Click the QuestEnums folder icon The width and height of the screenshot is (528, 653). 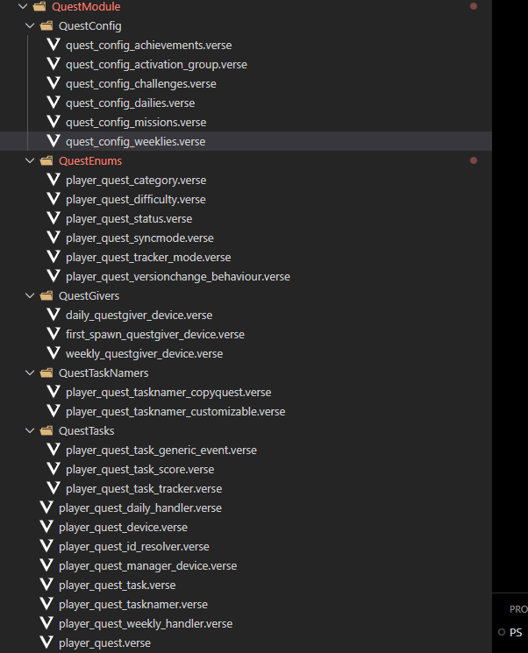click(46, 160)
